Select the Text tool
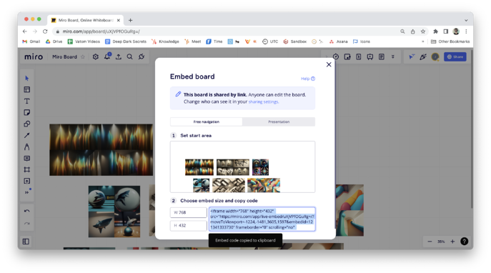The image size is (491, 273). pos(27,101)
